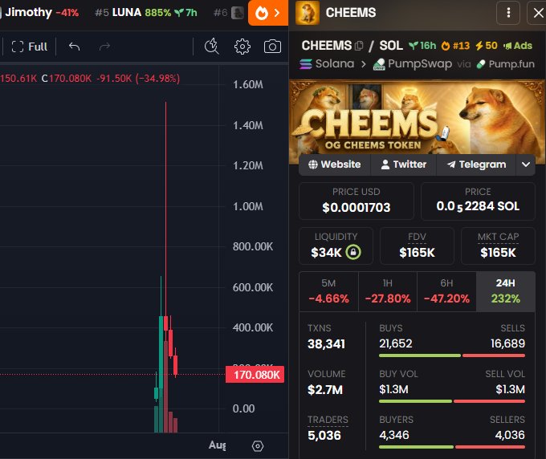
Task: Click the liquidity lock icon
Action: [353, 252]
